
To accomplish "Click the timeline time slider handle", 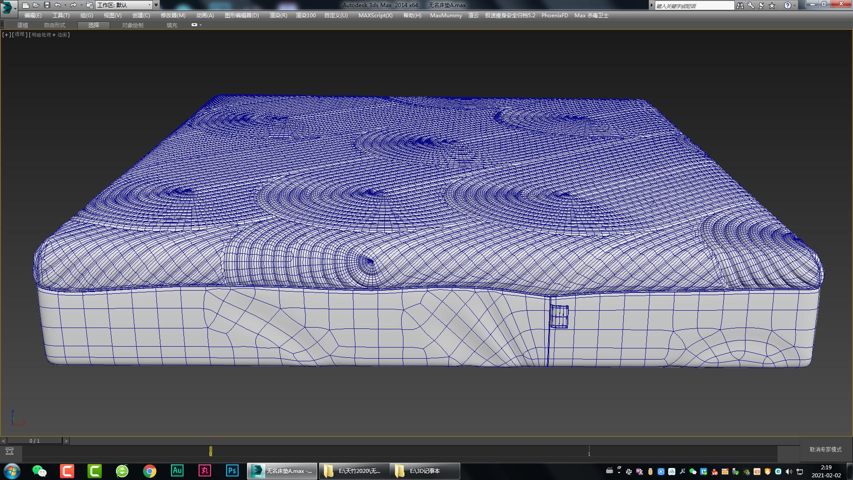I will tap(210, 452).
